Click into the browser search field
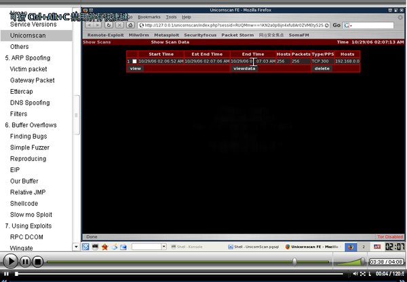The height and width of the screenshot is (282, 407). [372, 25]
